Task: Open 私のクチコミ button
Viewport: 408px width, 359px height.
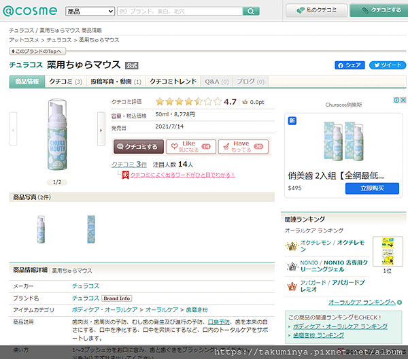Action: (316, 10)
